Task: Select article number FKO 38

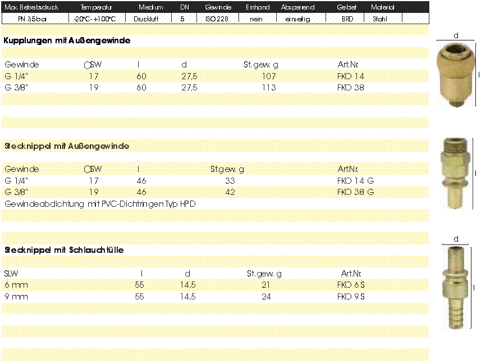Action: click(350, 88)
